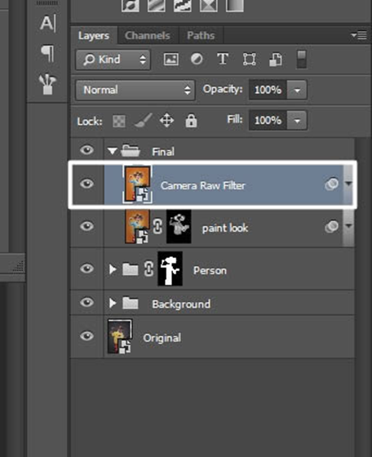Select the paint look layer mask thumbnail
This screenshot has width=372, height=457.
click(x=179, y=227)
